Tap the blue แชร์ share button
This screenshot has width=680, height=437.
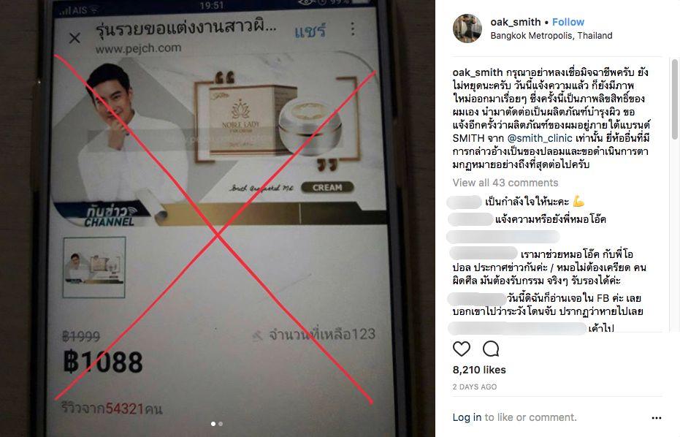pyautogui.click(x=310, y=31)
